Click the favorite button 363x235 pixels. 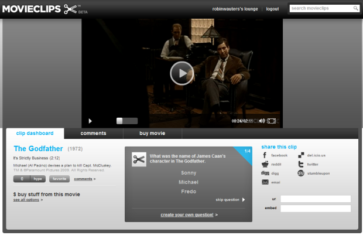(59, 179)
